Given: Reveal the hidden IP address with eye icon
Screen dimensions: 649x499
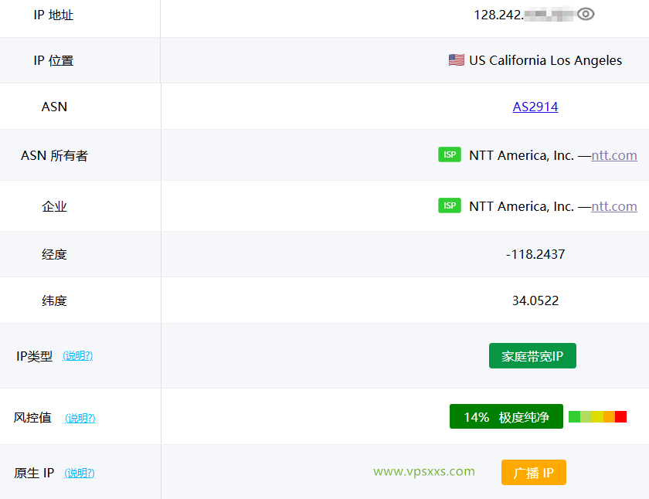Looking at the screenshot, I should 586,14.
